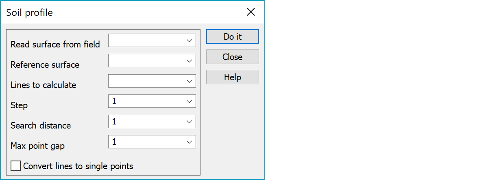The height and width of the screenshot is (180, 488).
Task: Click the Soil profile title bar
Action: (x=122, y=12)
